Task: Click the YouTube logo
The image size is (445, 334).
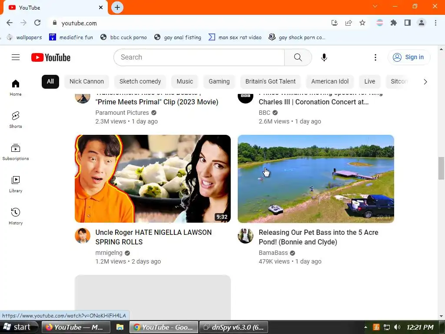Action: [51, 57]
